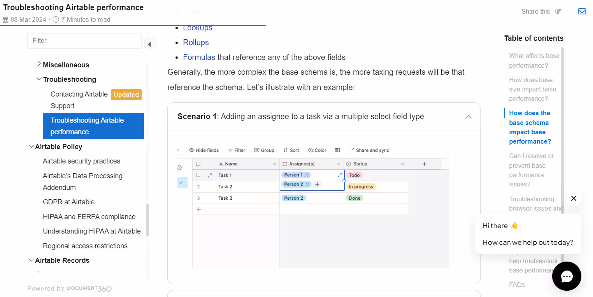The width and height of the screenshot is (593, 297).
Task: Click the Share this pointing hand icon
Action: [x=558, y=11]
